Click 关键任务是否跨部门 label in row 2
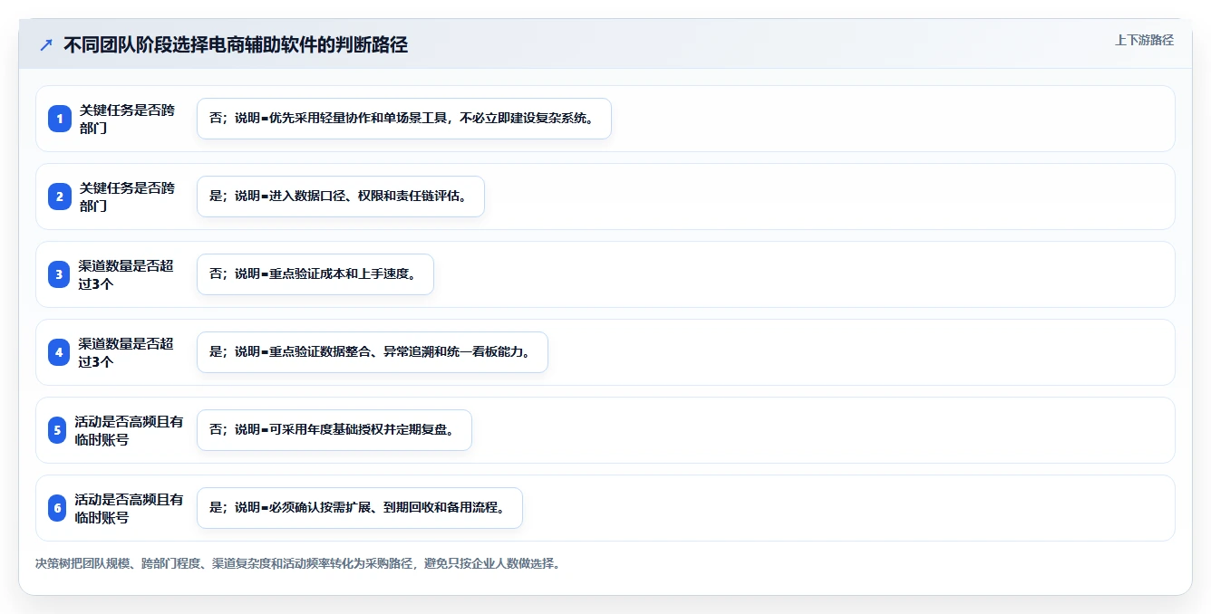The image size is (1211, 614). tap(127, 197)
